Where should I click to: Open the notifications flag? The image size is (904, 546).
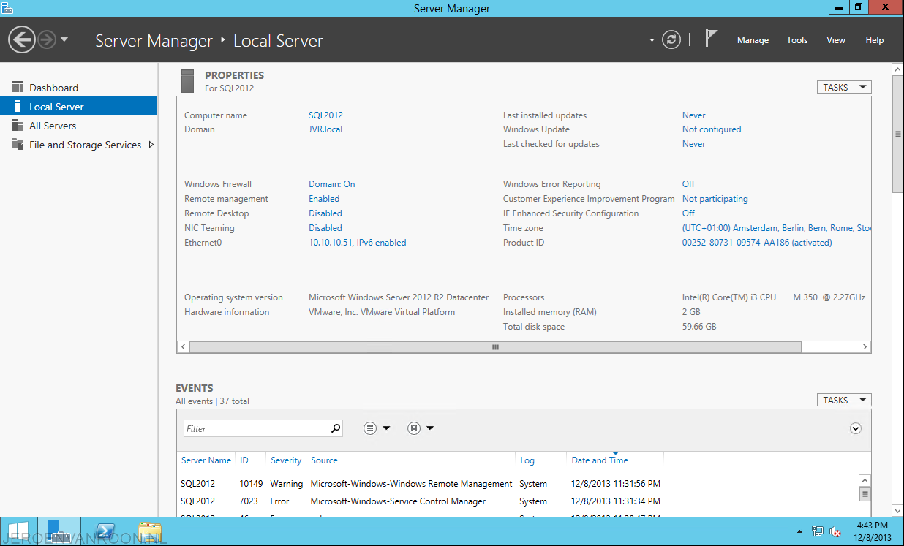tap(711, 38)
